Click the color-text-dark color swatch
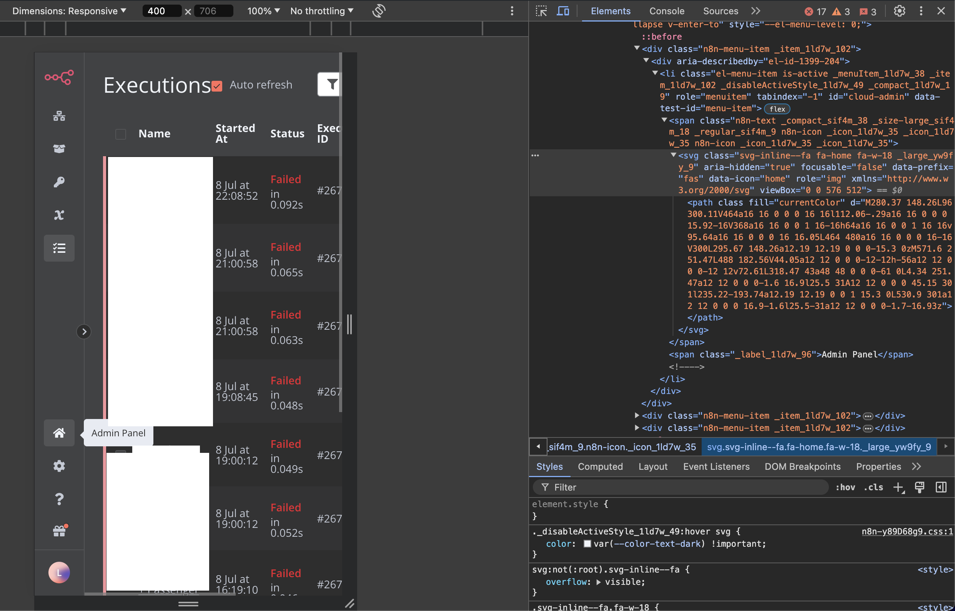The width and height of the screenshot is (955, 611). [x=587, y=544]
